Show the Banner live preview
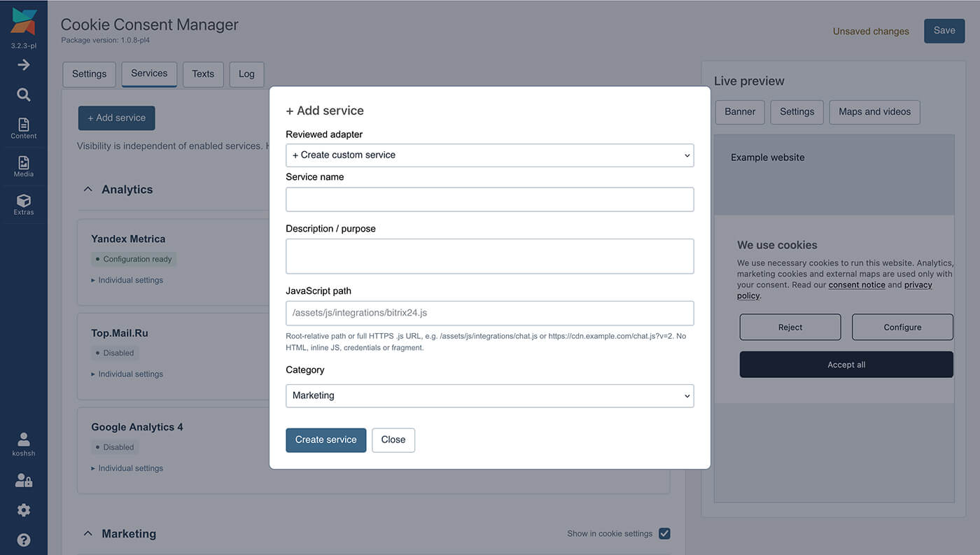980x555 pixels. 740,112
